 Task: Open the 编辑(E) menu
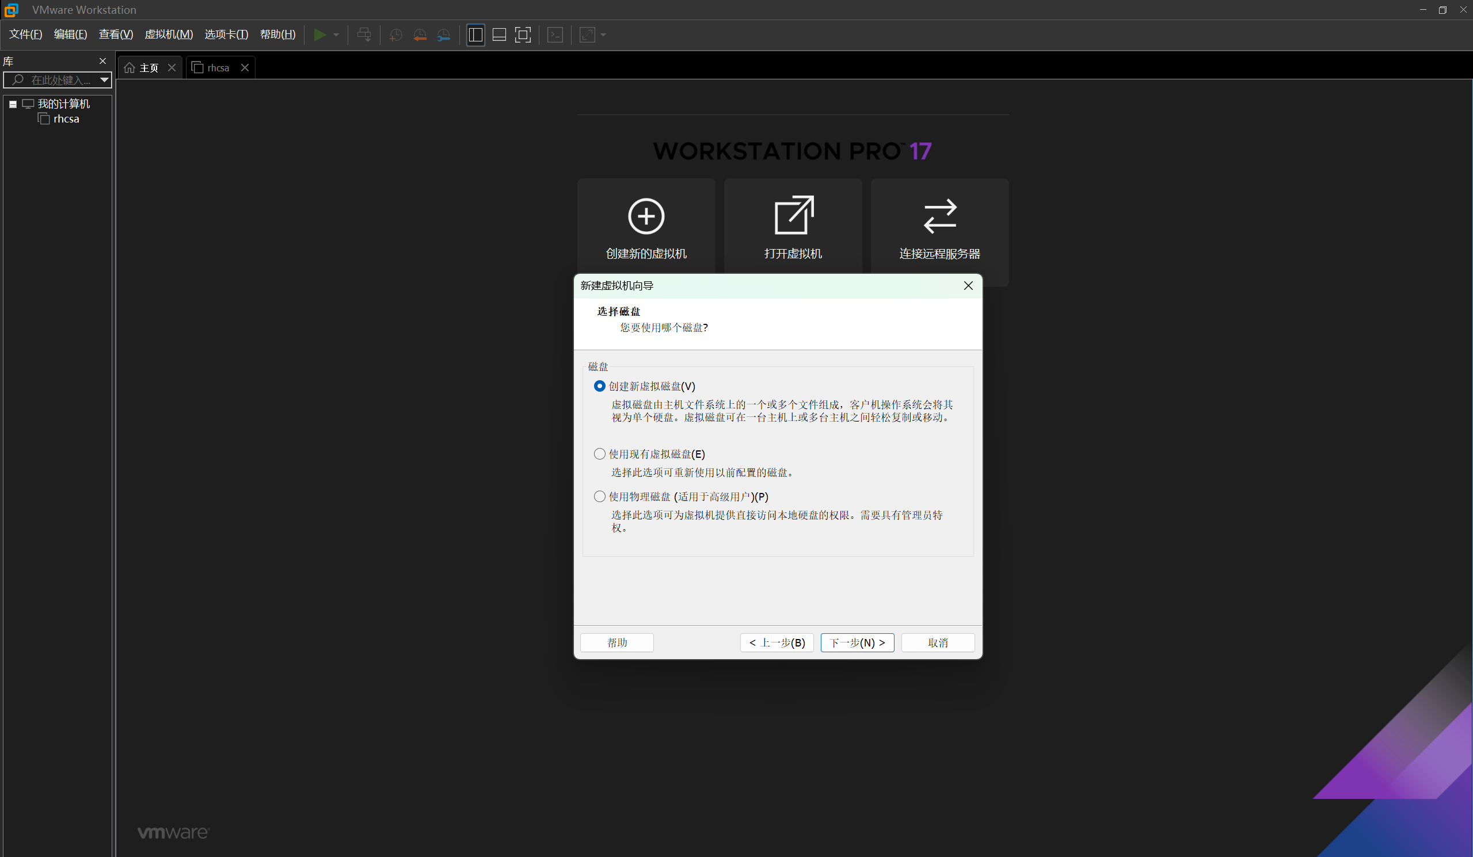point(70,35)
